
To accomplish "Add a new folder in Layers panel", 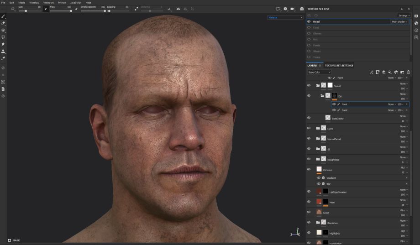I will (x=402, y=72).
